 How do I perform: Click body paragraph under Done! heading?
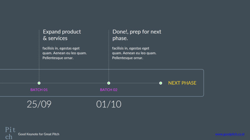click(134, 53)
